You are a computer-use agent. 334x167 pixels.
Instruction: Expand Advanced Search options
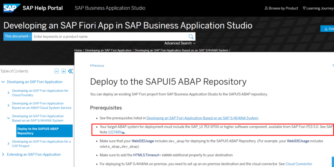(180, 43)
